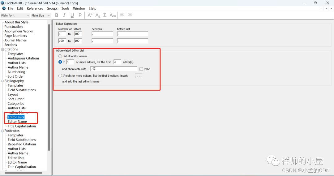Screen dimensions: 334x176
Task: Click the align left toolbar icon
Action: point(122,15)
